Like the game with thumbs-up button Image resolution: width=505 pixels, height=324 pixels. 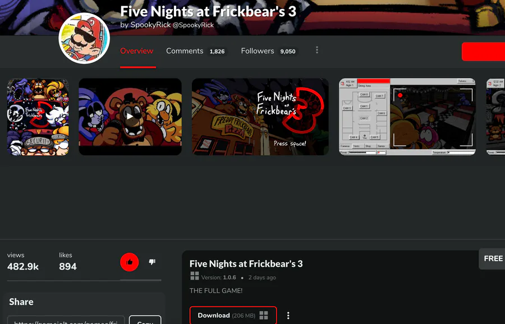[130, 262]
